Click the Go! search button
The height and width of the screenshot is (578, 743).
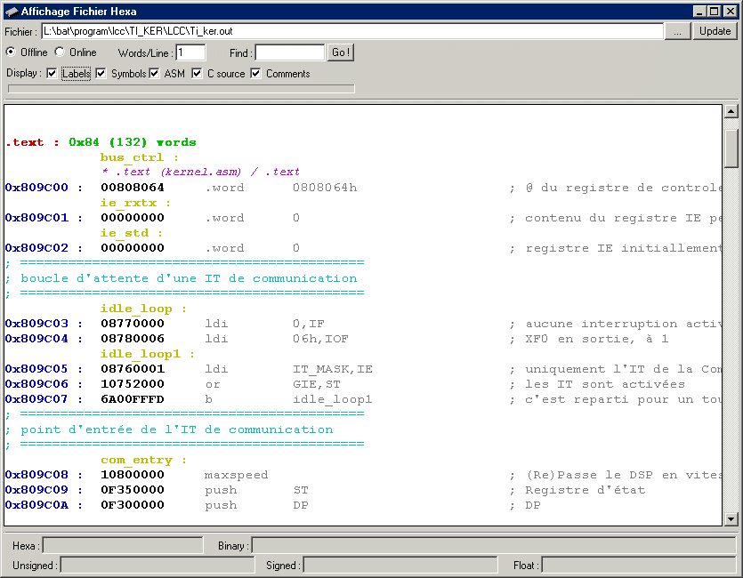pyautogui.click(x=341, y=52)
